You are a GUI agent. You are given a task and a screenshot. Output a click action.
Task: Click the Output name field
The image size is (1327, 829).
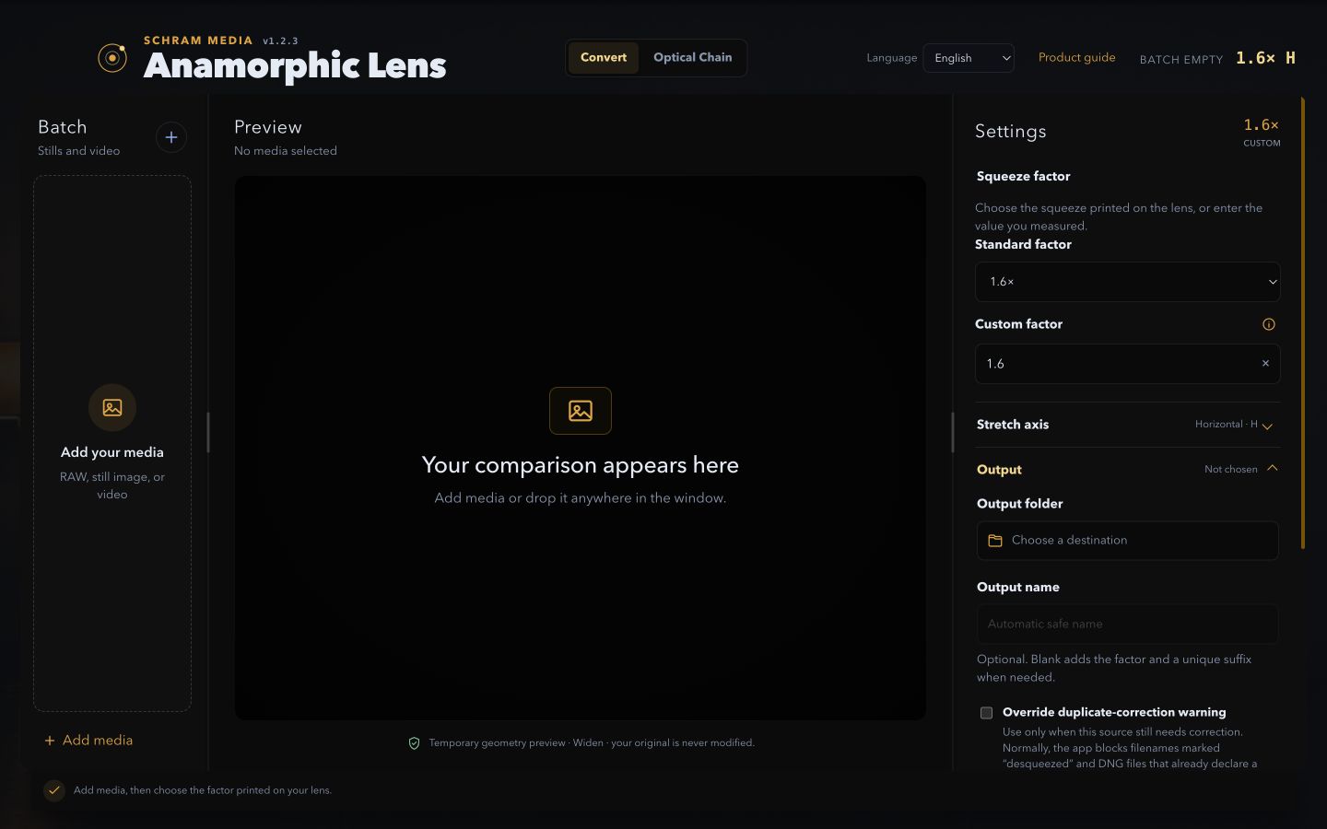pyautogui.click(x=1128, y=624)
